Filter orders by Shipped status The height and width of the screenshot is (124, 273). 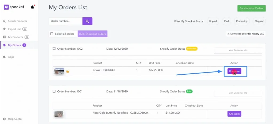(259, 21)
